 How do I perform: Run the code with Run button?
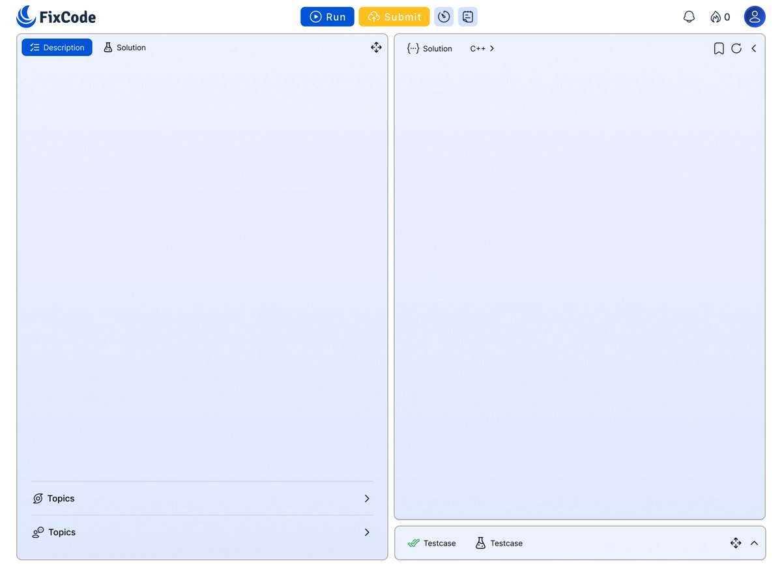pos(327,17)
